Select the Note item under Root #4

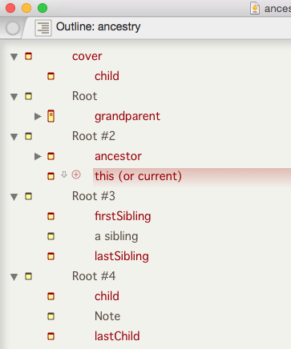point(107,316)
